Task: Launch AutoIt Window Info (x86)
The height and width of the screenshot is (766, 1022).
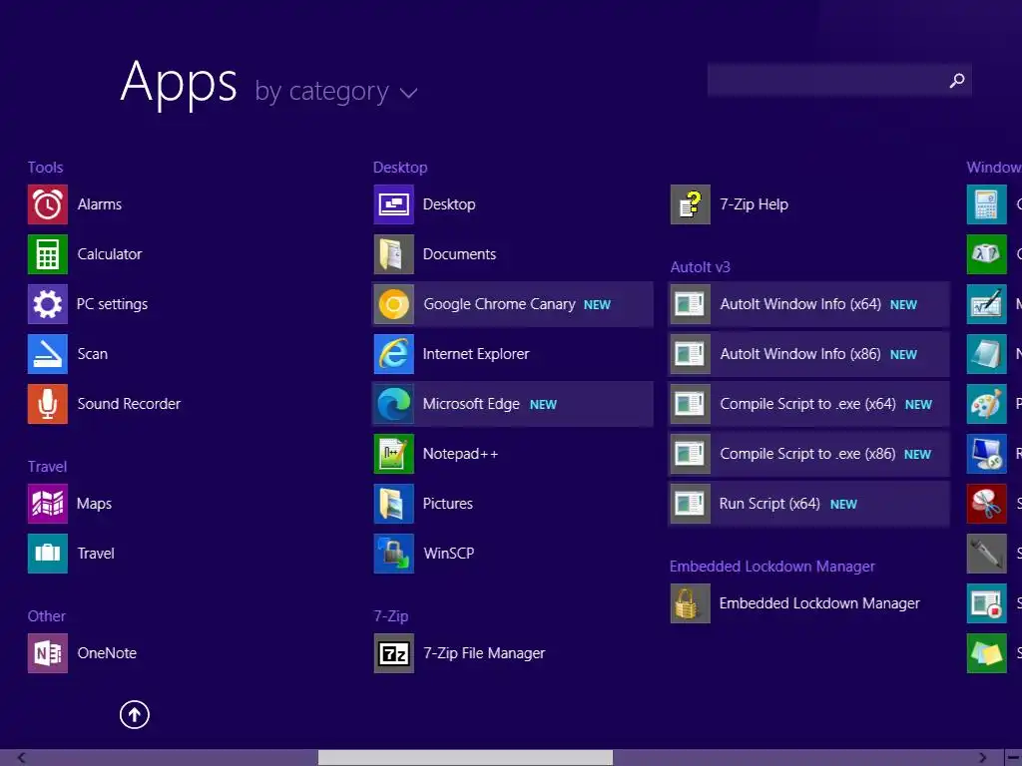Action: (x=808, y=354)
